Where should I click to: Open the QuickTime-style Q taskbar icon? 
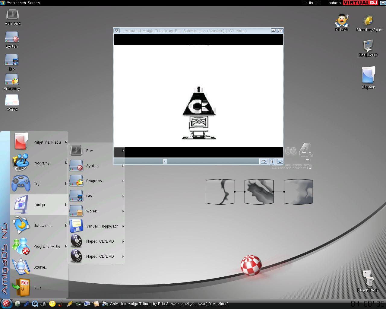[x=35, y=304]
